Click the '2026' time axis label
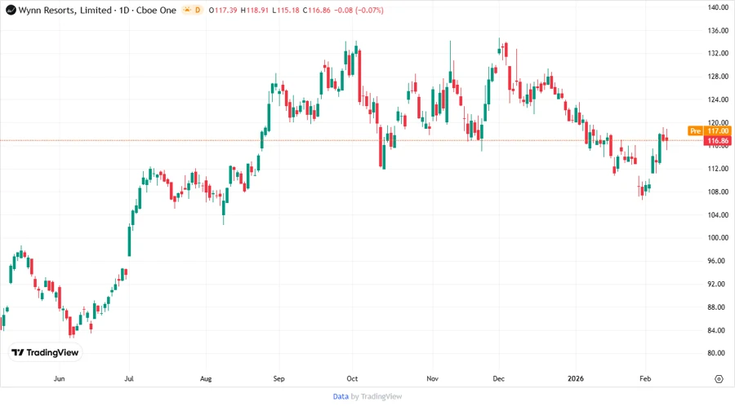Screen dimensions: 735x406 pos(576,378)
